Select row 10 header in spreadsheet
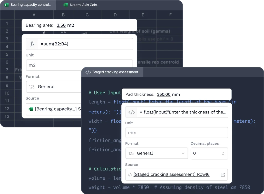 pyautogui.click(x=7, y=93)
